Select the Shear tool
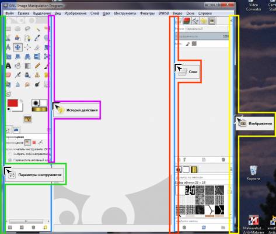The height and width of the screenshot is (234, 276). (18, 57)
